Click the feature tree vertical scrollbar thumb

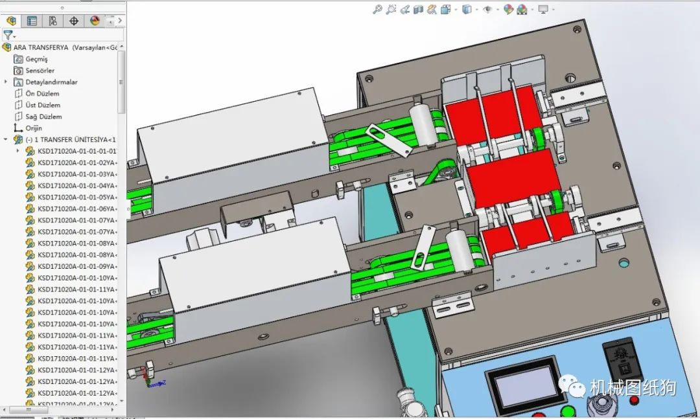pos(121,82)
